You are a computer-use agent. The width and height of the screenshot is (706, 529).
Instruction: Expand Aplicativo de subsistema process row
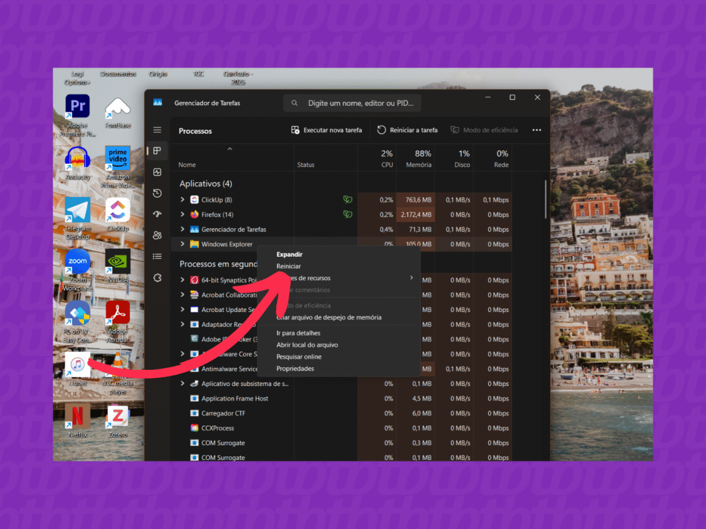pos(182,384)
